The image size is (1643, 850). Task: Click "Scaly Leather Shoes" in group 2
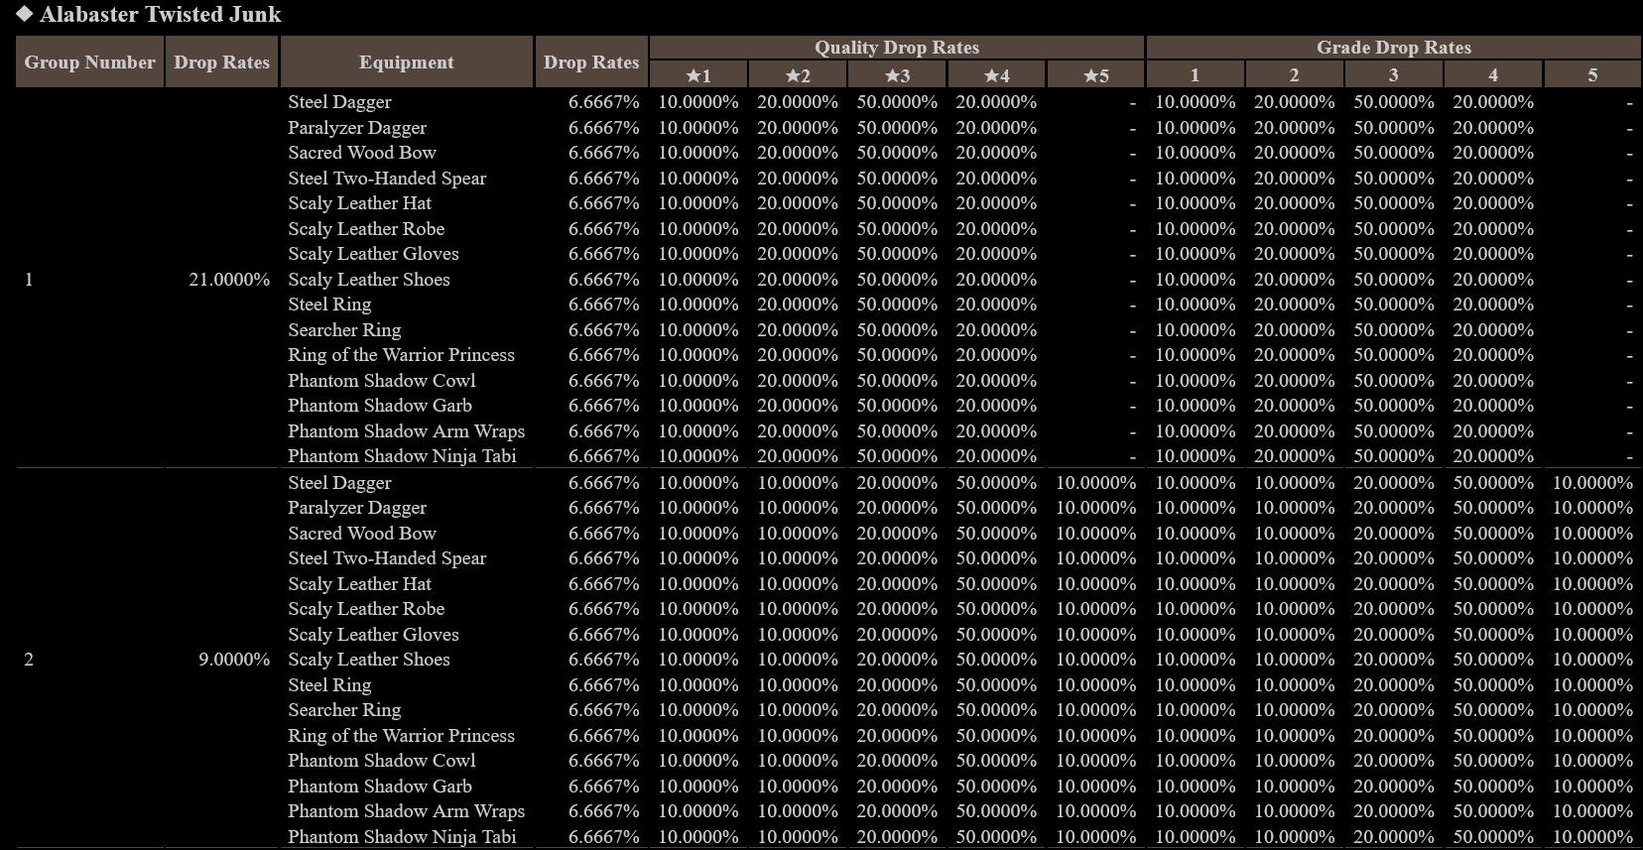[369, 660]
